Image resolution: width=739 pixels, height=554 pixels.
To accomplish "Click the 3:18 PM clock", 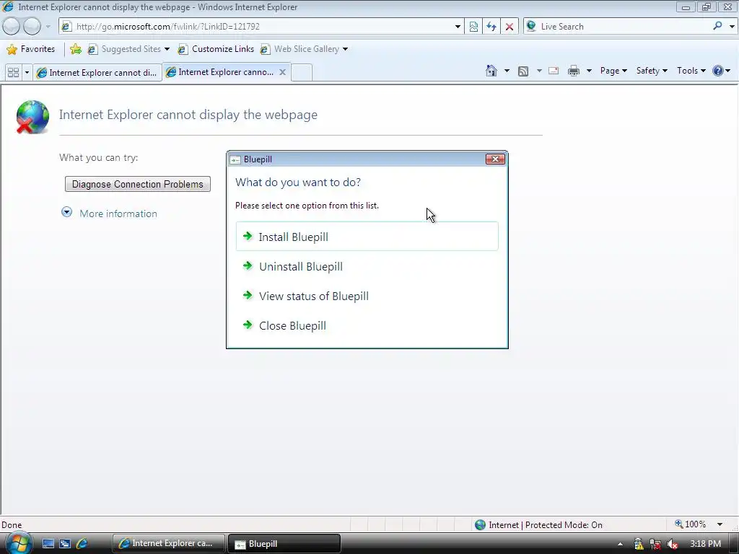I will point(705,544).
